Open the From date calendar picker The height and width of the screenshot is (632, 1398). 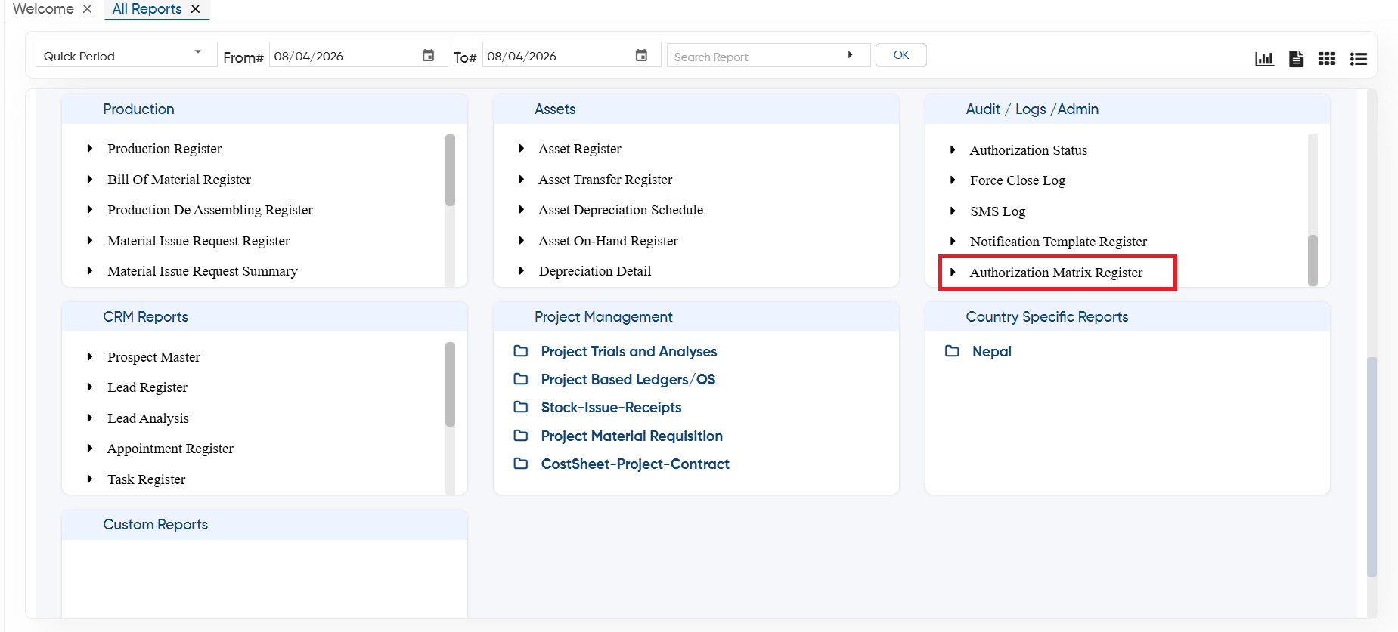(428, 55)
